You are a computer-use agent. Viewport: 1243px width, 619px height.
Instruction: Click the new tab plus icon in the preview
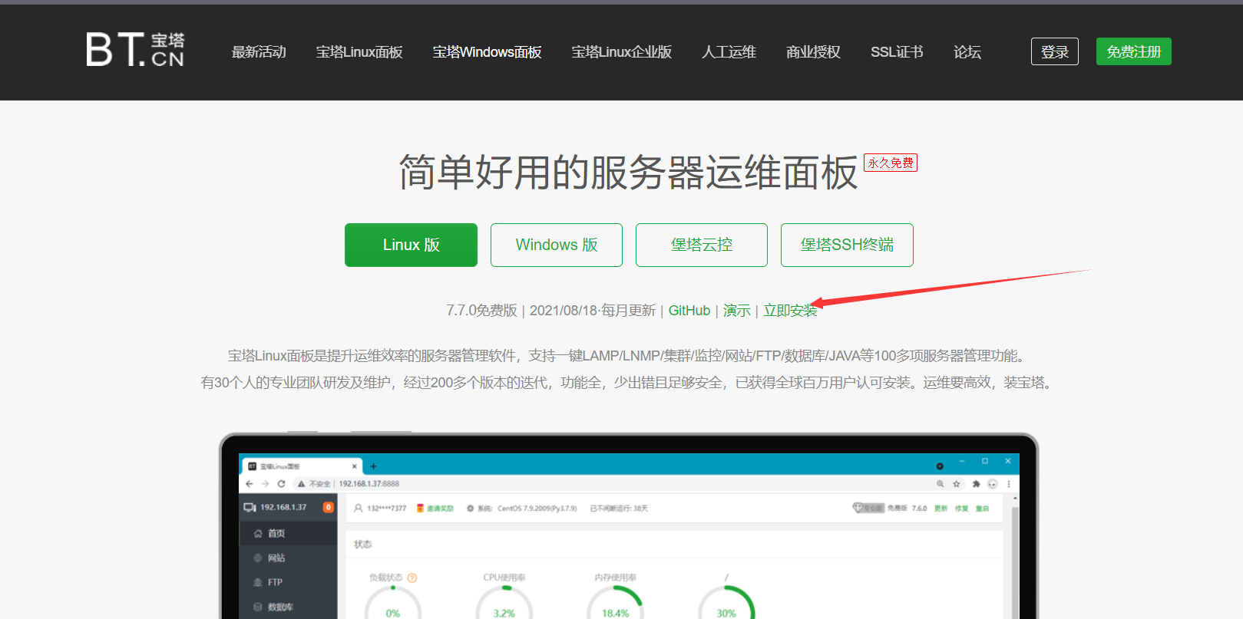[374, 466]
